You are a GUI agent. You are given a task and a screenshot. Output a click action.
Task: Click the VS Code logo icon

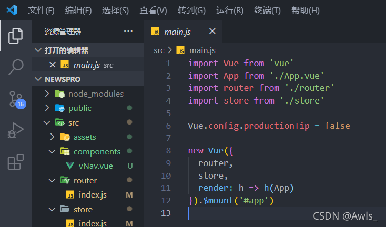12,10
